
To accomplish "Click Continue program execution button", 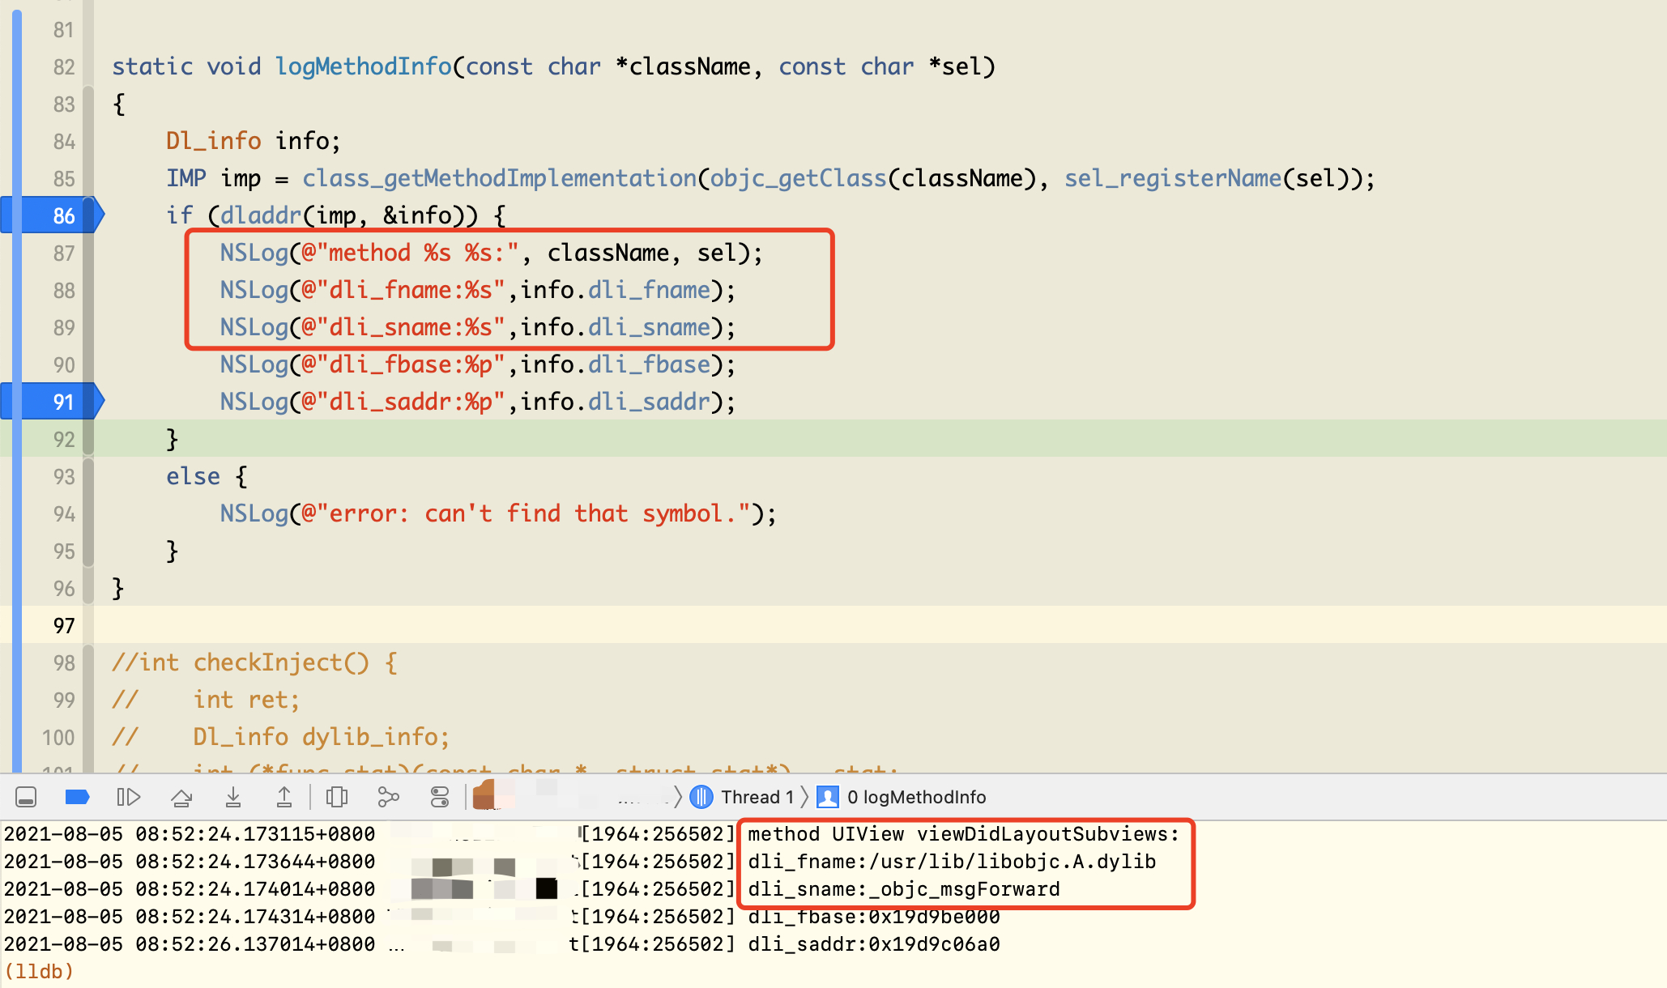I will (x=129, y=798).
